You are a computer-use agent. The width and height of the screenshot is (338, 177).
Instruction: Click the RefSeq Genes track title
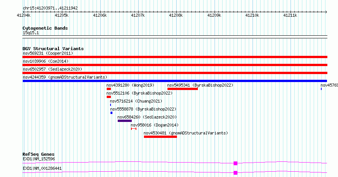[39, 154]
